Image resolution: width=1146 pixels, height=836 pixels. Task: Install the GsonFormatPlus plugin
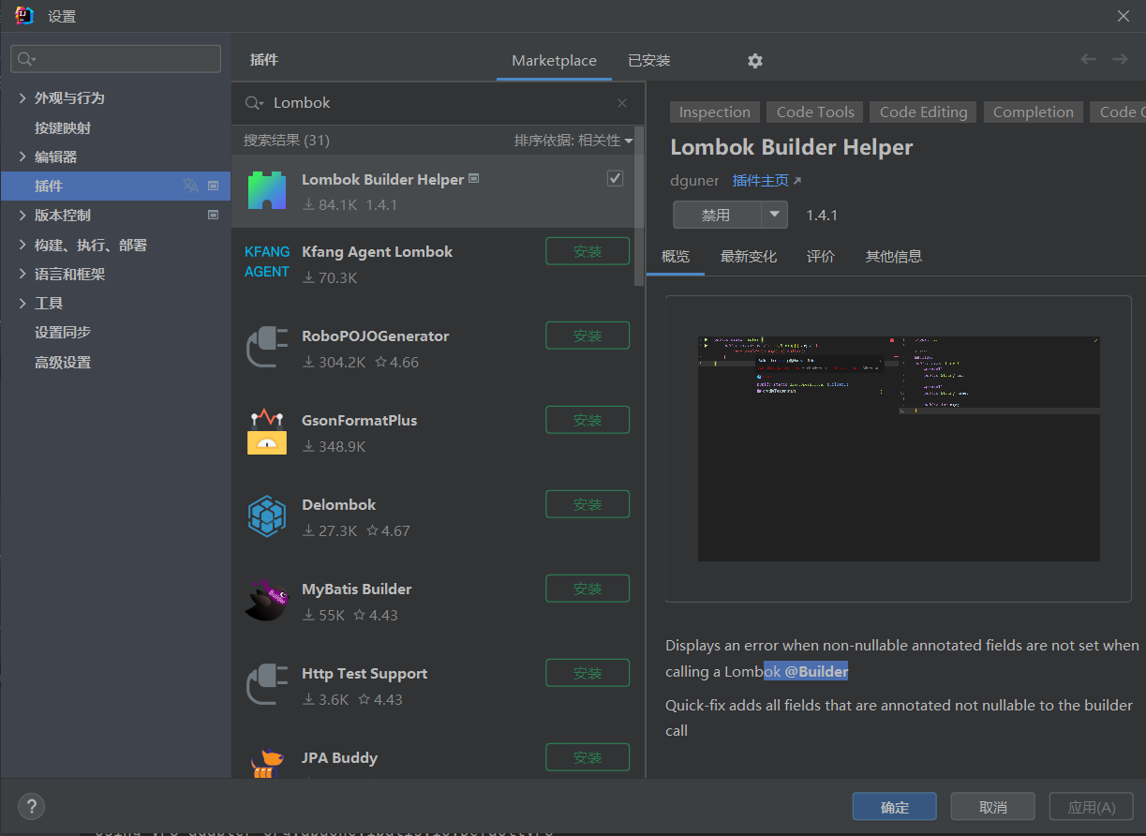coord(588,420)
